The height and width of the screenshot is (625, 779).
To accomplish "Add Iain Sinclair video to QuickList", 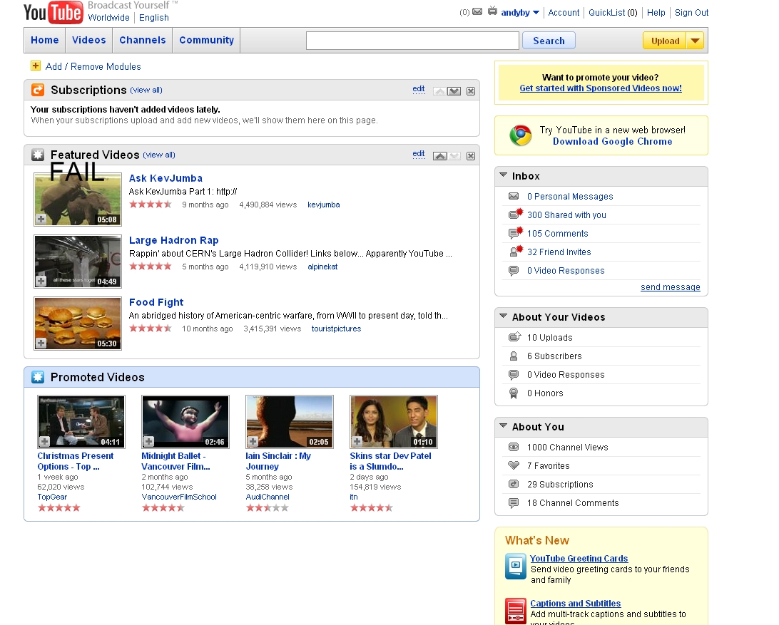I will (x=253, y=441).
